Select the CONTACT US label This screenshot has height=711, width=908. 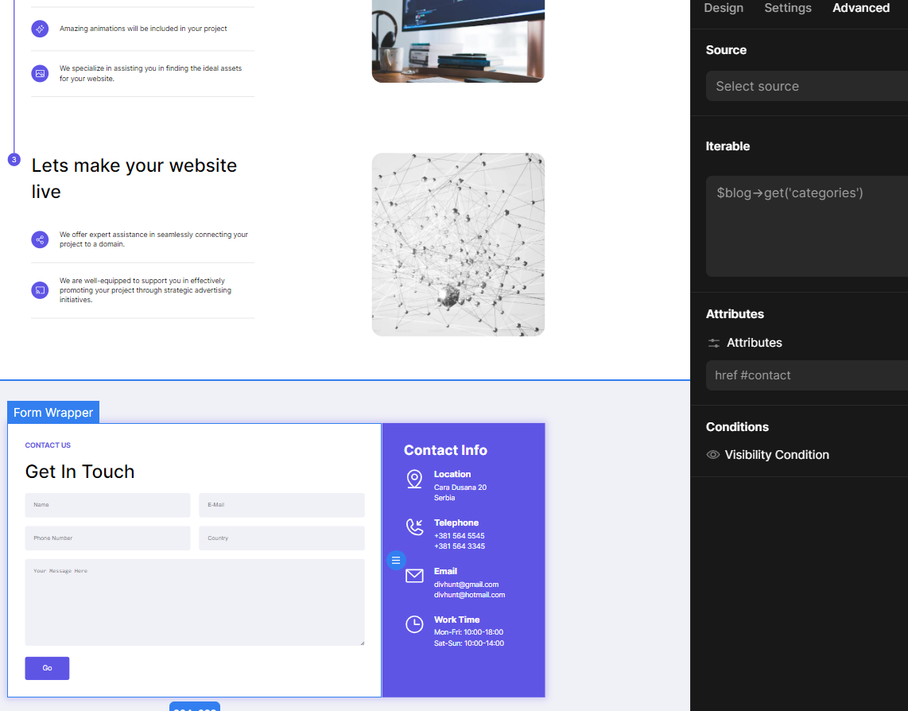(48, 445)
